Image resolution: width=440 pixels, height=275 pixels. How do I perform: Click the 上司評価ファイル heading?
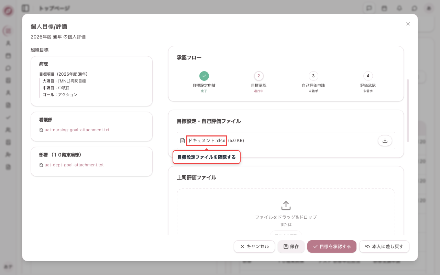196,178
